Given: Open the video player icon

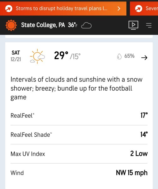Looking at the screenshot, I should pos(133,25).
